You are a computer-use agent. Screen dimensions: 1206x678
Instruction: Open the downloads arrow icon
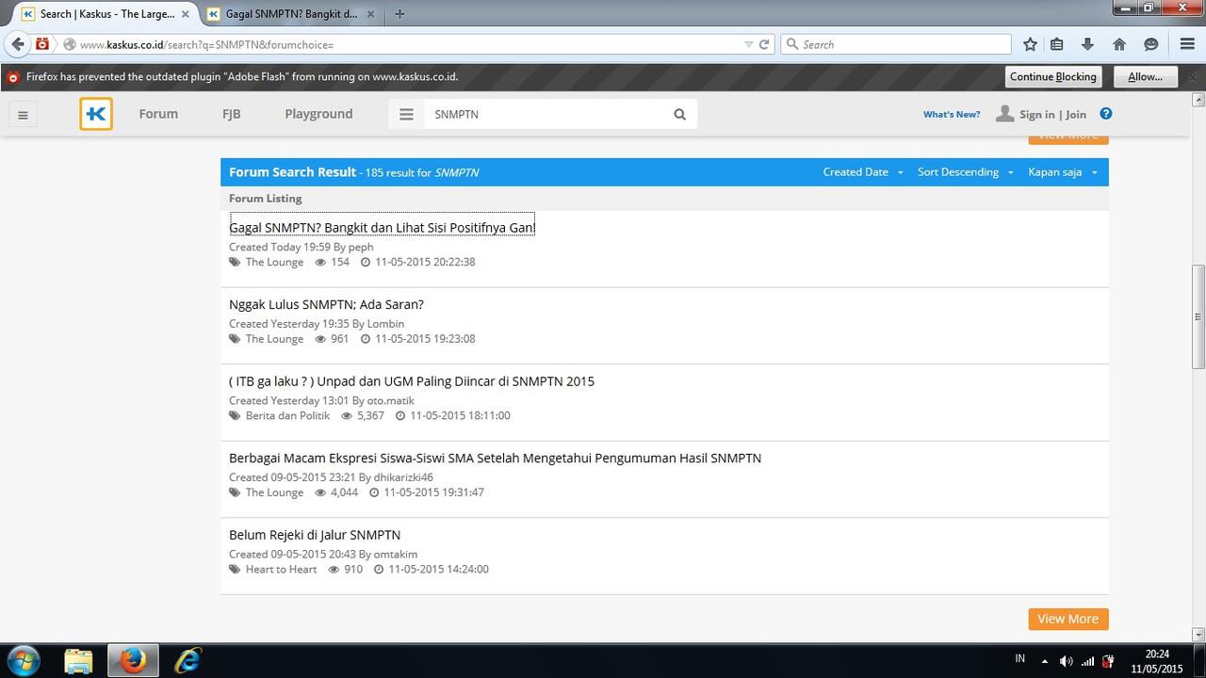tap(1087, 44)
